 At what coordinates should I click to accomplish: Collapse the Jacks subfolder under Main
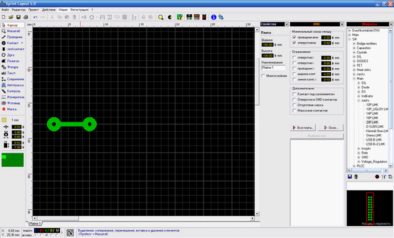(359, 100)
